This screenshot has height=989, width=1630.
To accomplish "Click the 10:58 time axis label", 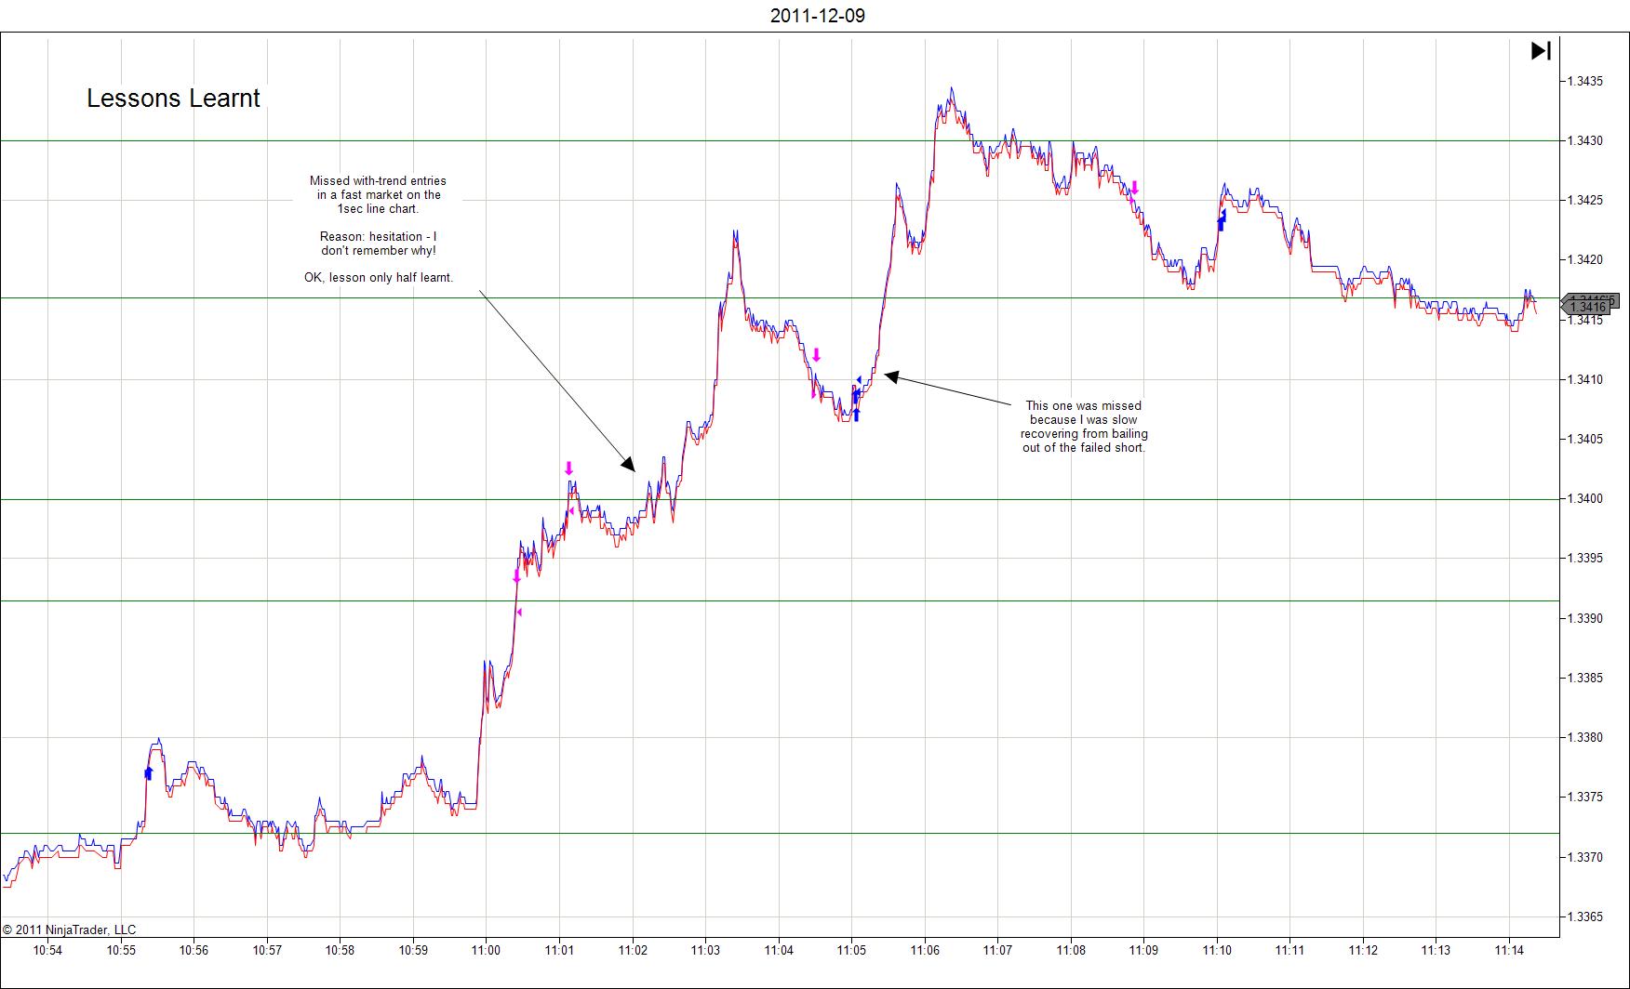I will (x=340, y=951).
